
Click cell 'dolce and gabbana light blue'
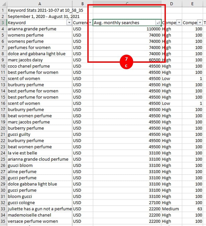click(x=40, y=54)
